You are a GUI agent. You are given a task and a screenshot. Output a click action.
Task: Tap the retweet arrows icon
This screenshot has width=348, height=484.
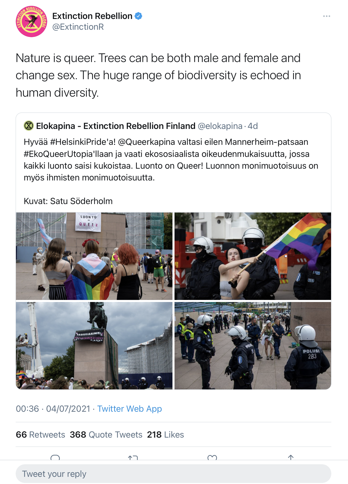click(133, 458)
